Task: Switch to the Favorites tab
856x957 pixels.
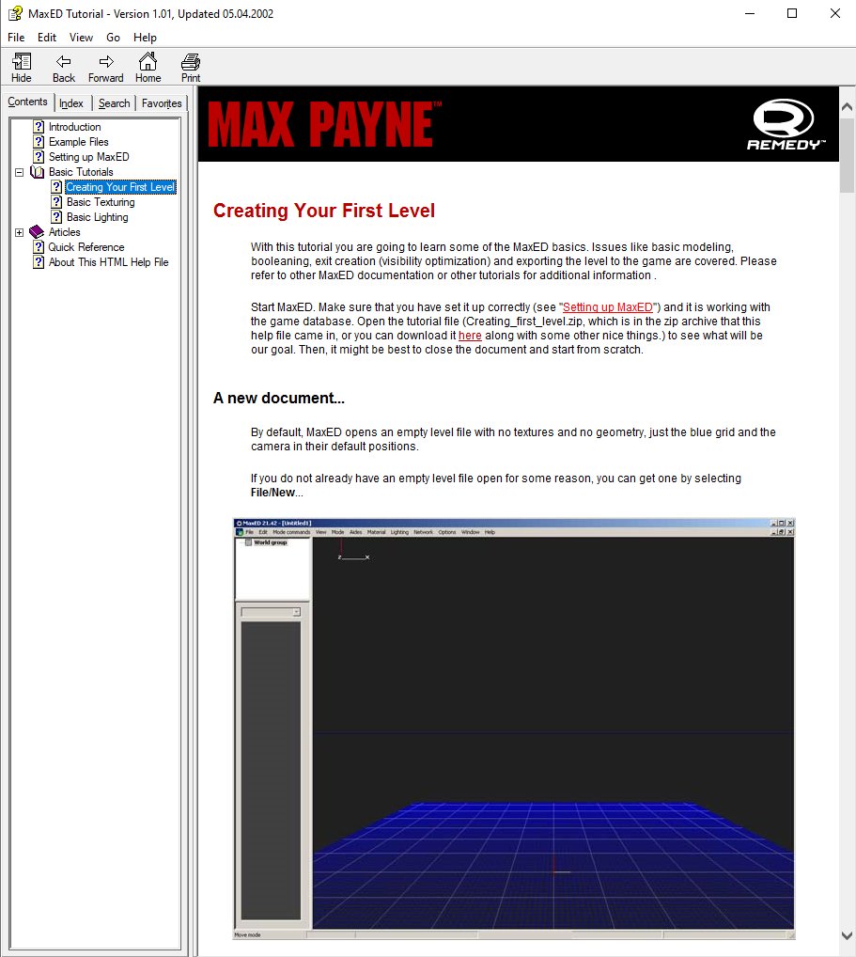Action: tap(162, 103)
